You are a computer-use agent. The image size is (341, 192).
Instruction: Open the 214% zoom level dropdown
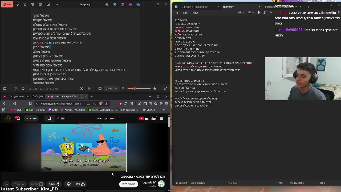click(111, 89)
